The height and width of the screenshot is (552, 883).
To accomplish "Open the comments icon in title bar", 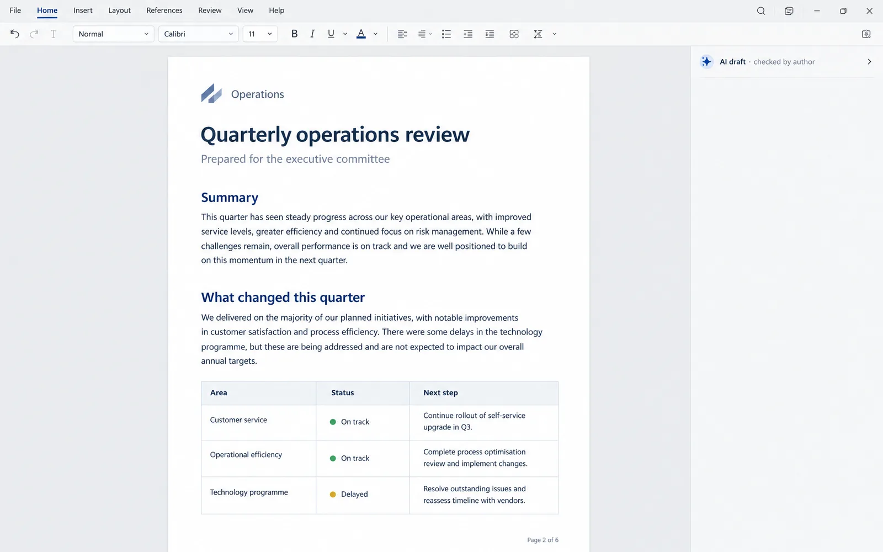I will click(789, 10).
